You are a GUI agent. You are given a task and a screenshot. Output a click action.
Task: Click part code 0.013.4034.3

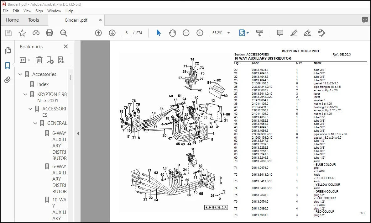(x=260, y=70)
